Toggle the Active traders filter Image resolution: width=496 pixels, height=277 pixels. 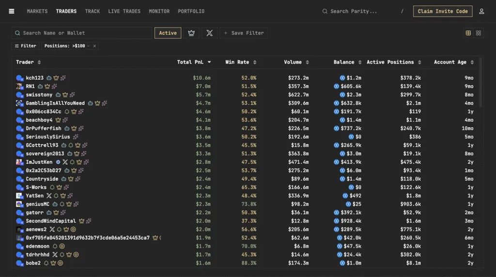(x=168, y=33)
